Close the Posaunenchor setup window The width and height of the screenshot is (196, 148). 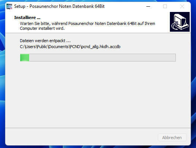coord(182,6)
